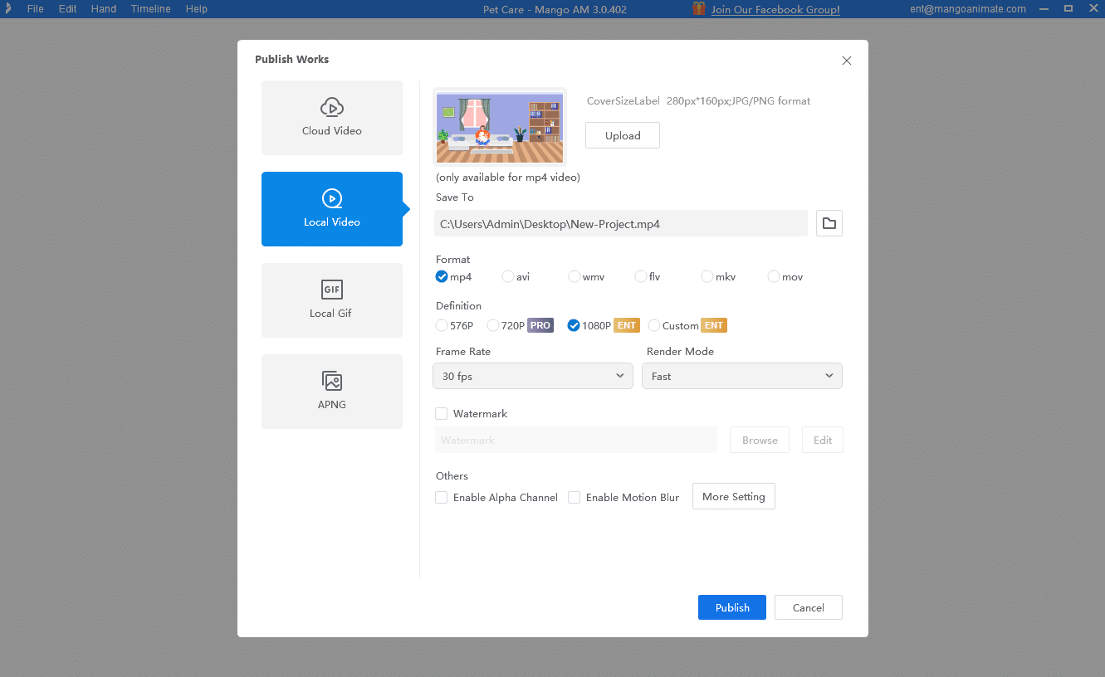Turn on Enable Motion Blur
The image size is (1105, 677).
pos(575,498)
